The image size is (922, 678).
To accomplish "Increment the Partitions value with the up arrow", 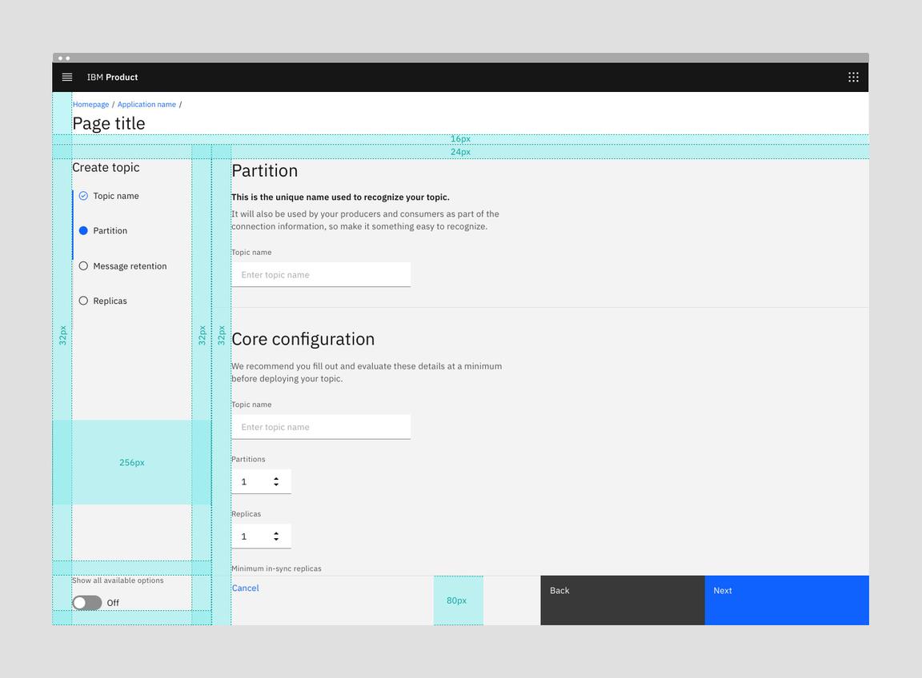I will point(278,478).
